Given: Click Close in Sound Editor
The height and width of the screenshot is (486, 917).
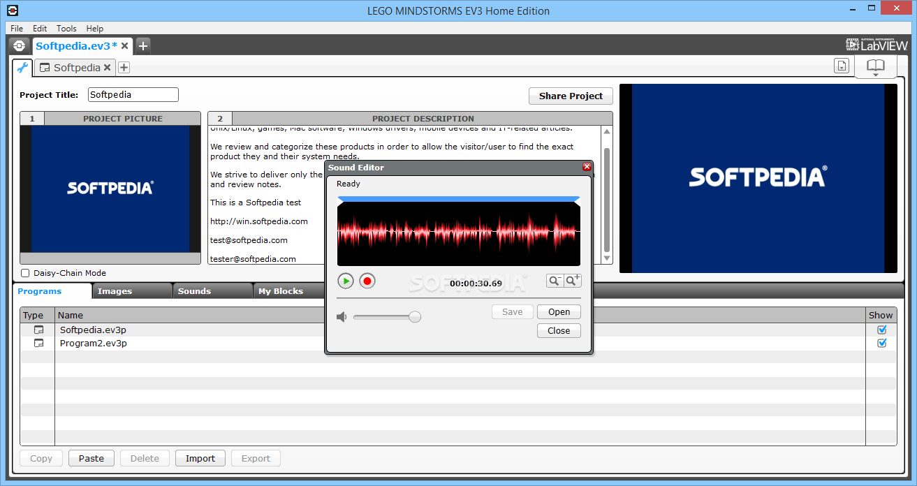Looking at the screenshot, I should (559, 331).
